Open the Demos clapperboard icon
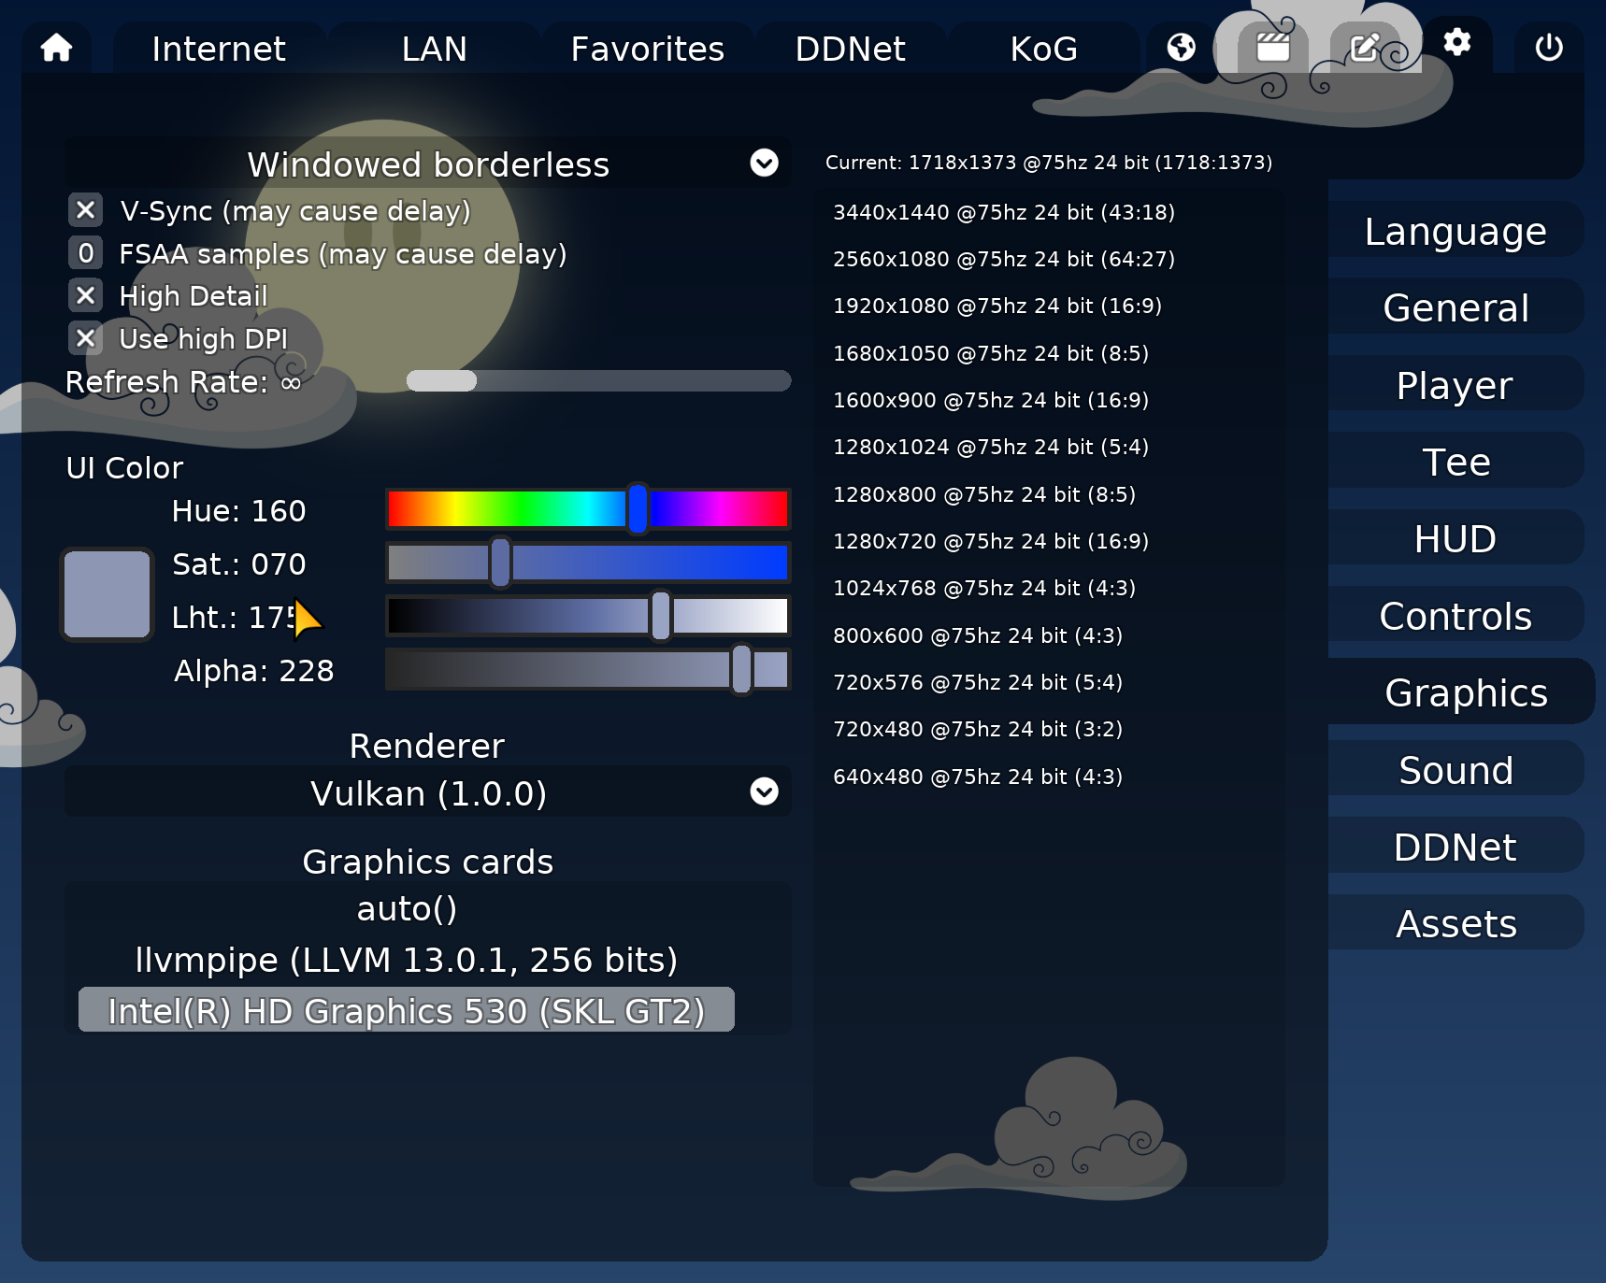1606x1283 pixels. [x=1271, y=45]
